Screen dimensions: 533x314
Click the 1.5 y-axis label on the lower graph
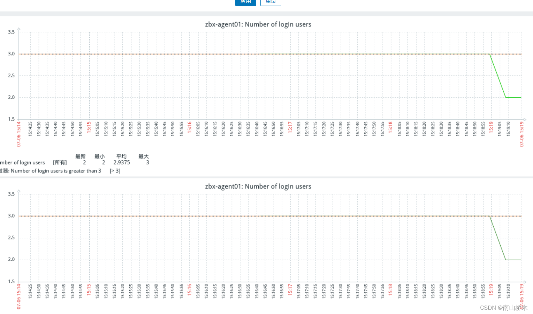coord(12,281)
